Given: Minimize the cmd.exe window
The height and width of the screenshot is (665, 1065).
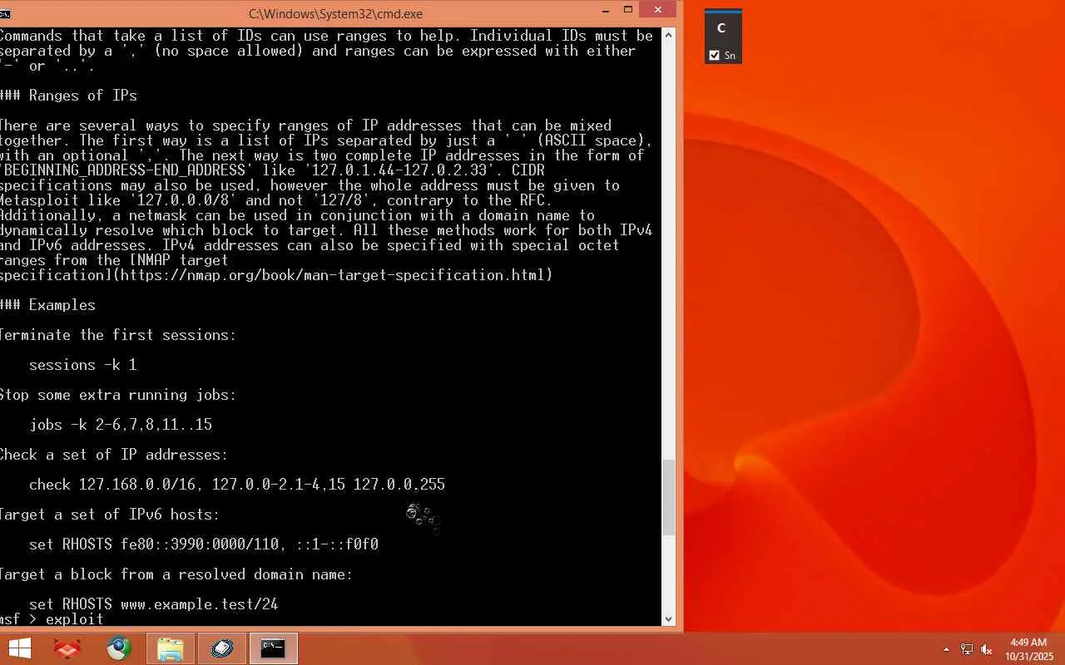Looking at the screenshot, I should coord(607,11).
